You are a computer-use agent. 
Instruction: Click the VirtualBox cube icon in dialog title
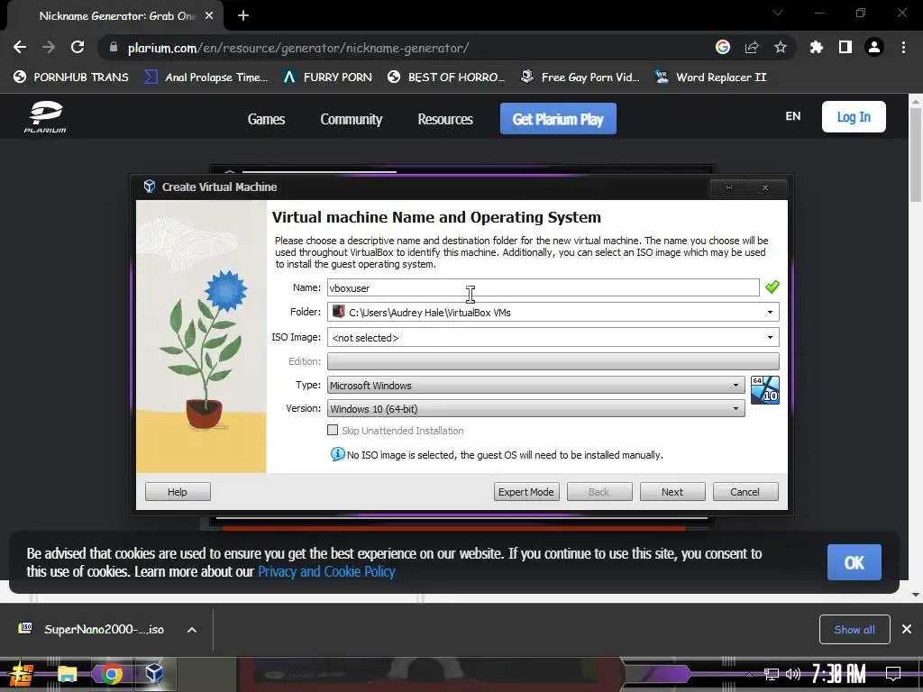(x=150, y=187)
